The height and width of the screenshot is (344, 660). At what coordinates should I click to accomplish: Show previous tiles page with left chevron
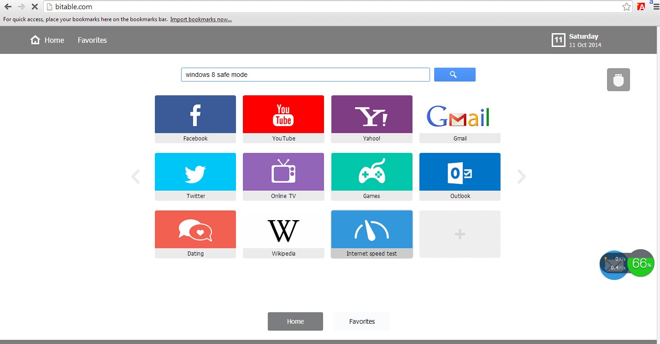(x=136, y=176)
